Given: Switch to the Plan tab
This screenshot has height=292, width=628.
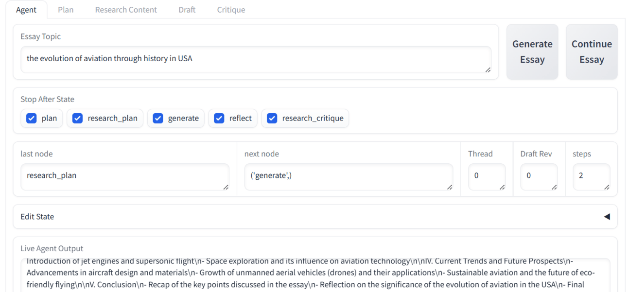Looking at the screenshot, I should [66, 10].
